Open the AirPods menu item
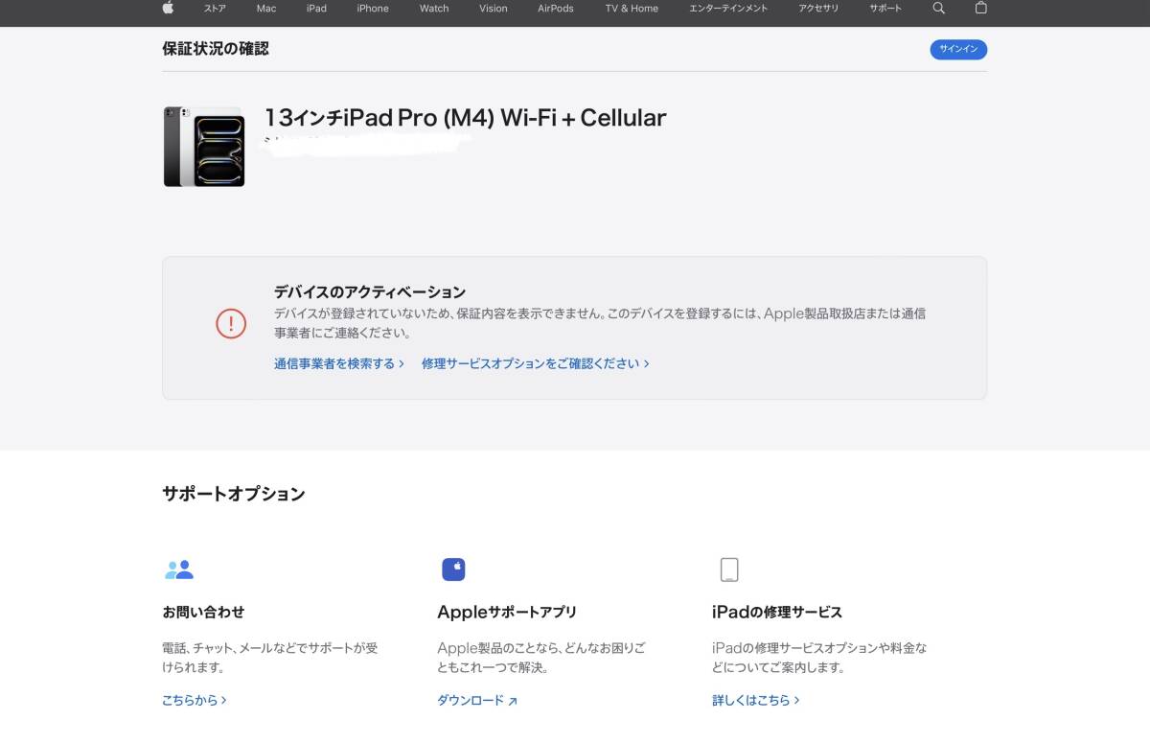 click(x=556, y=9)
